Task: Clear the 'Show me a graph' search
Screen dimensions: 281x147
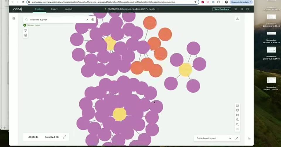Action: click(87, 20)
